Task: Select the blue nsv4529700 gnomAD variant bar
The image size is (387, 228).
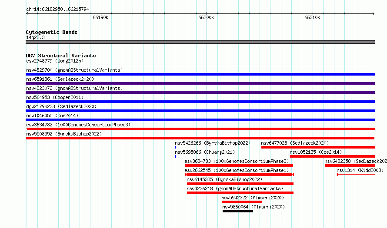Action: pos(200,74)
